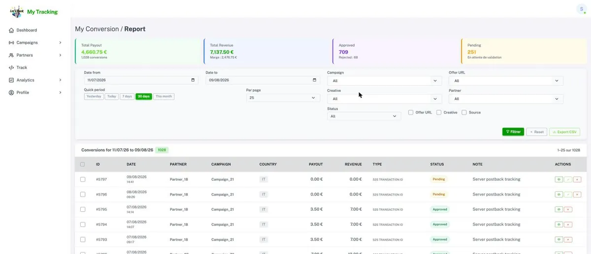View details of conversion #5797 eye icon
This screenshot has height=254, width=591.
tap(559, 180)
